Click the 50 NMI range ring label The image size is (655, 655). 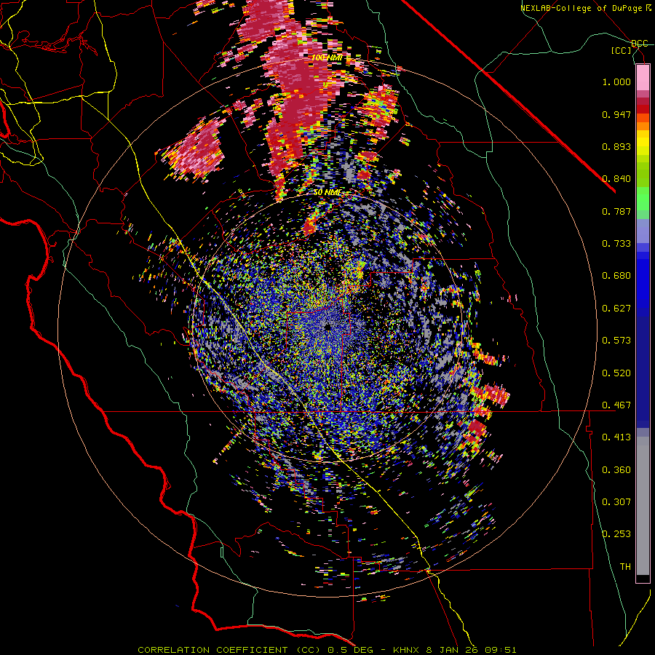pos(327,192)
